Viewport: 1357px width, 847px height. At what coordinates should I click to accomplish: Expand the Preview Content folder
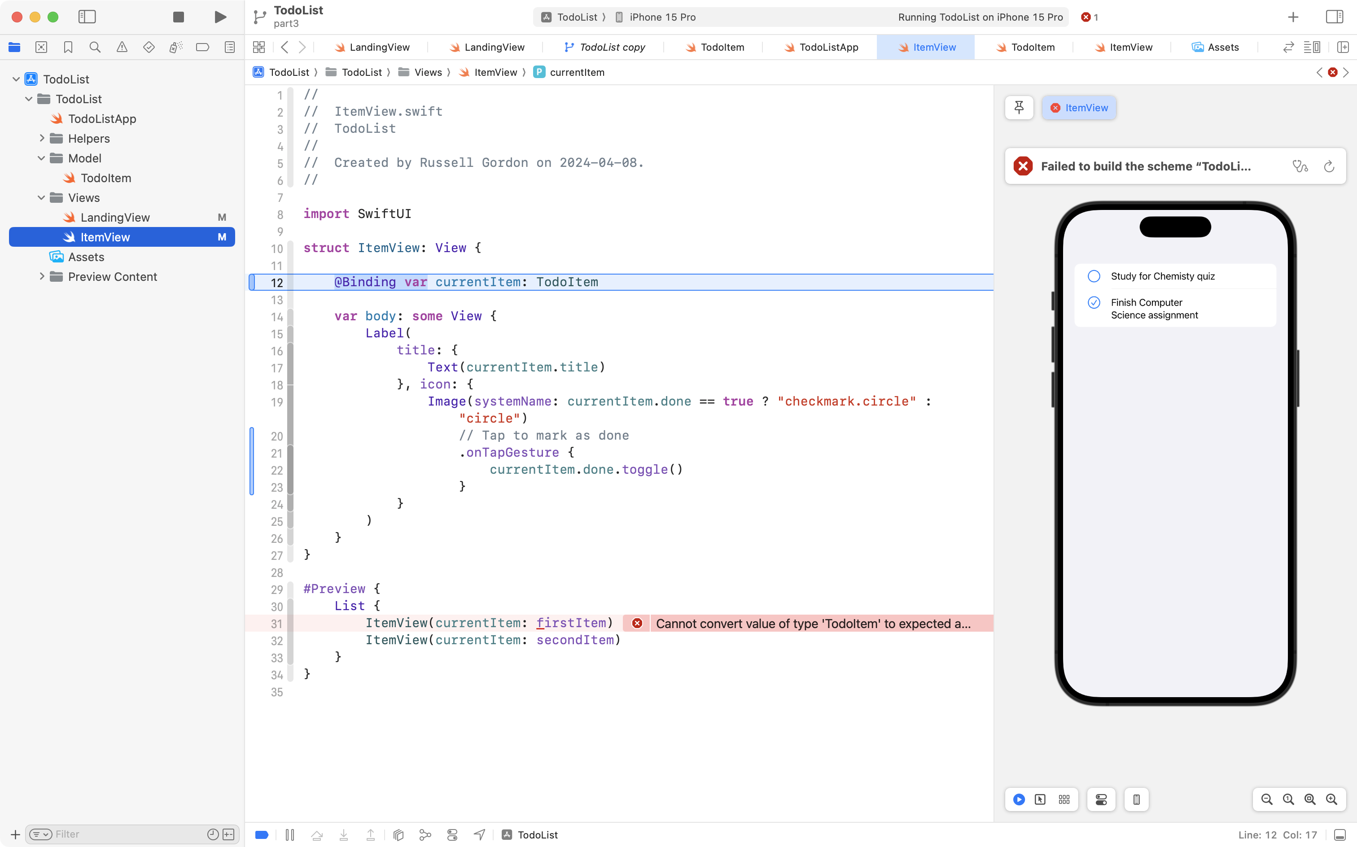[41, 277]
